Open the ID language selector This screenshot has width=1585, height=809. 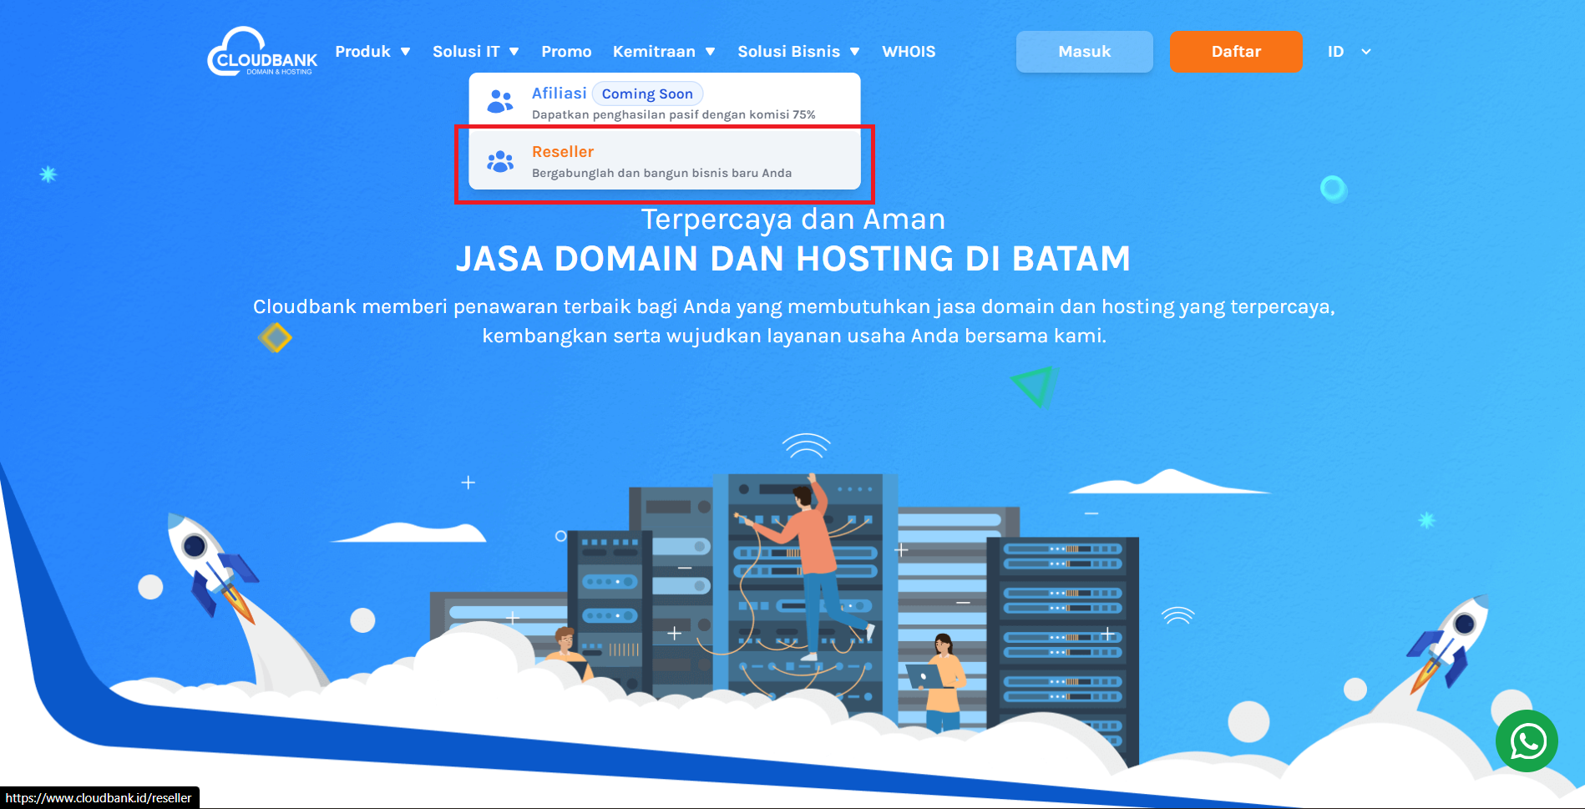pos(1348,52)
